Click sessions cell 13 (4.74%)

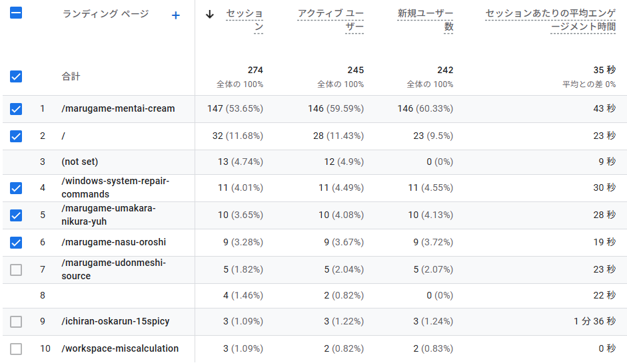[241, 162]
